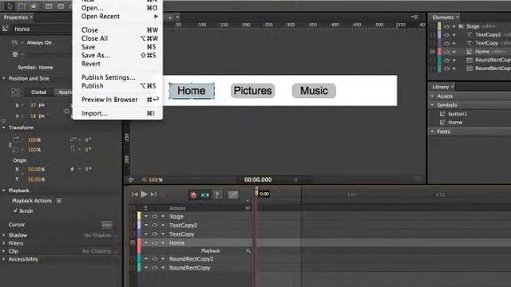Hide the Home layer in the timeline
511x287 pixels.
tap(154, 242)
